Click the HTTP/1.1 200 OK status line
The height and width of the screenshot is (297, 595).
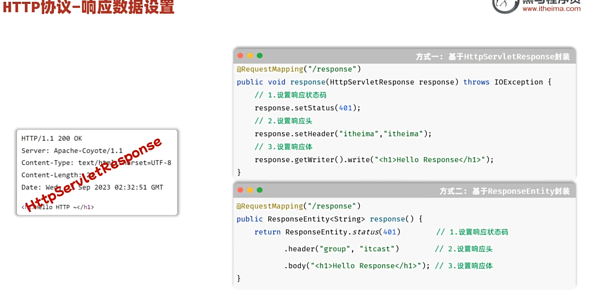tap(52, 138)
